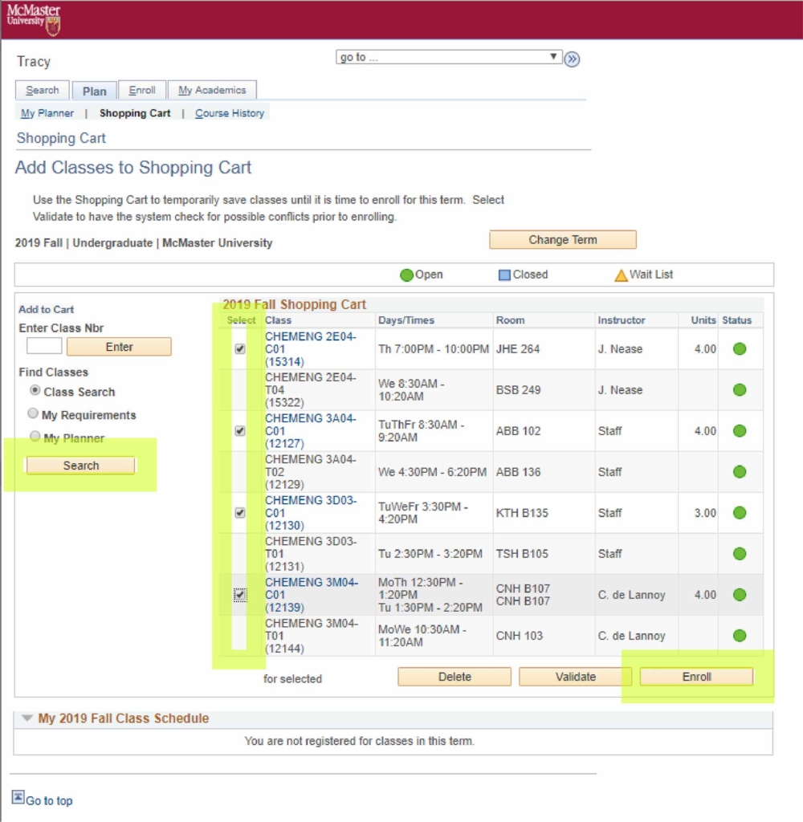
Task: Open the 'go to ...' dropdown
Action: tap(449, 57)
